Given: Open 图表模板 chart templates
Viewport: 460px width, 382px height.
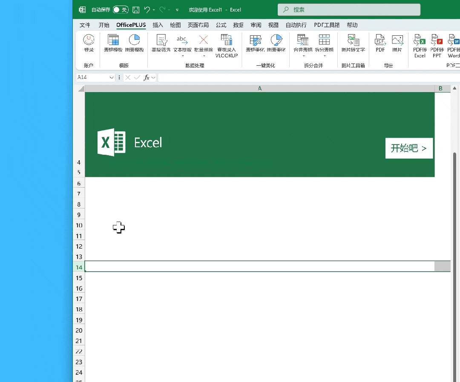Looking at the screenshot, I should pos(134,43).
